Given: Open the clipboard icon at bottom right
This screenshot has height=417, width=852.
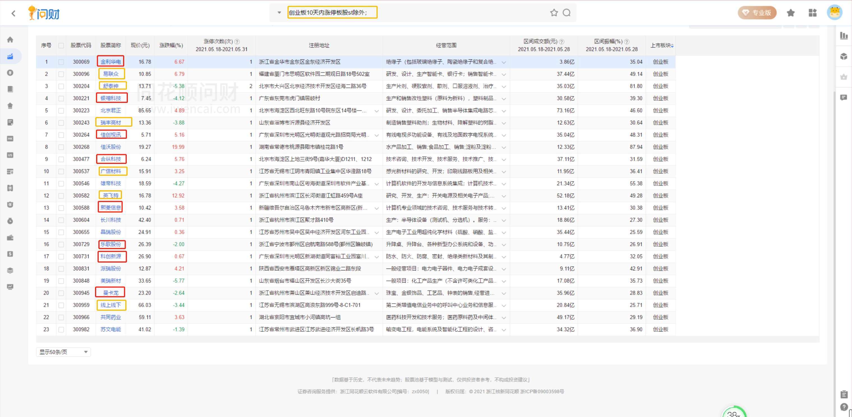Looking at the screenshot, I should click(844, 394).
